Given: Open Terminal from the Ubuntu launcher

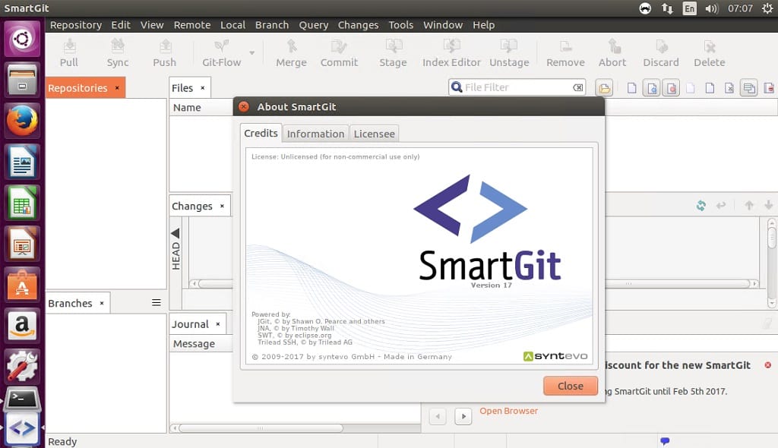Looking at the screenshot, I should click(22, 399).
